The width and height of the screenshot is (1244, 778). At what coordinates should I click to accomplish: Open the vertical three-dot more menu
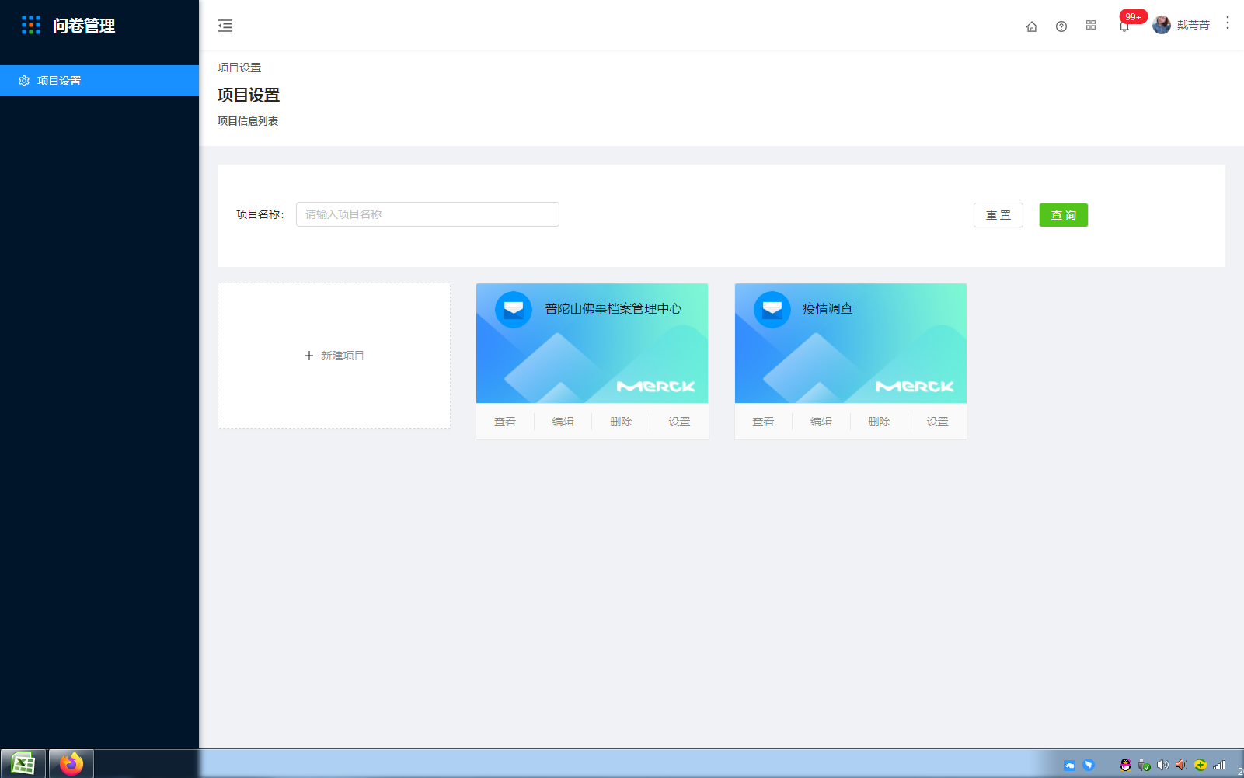(x=1228, y=23)
